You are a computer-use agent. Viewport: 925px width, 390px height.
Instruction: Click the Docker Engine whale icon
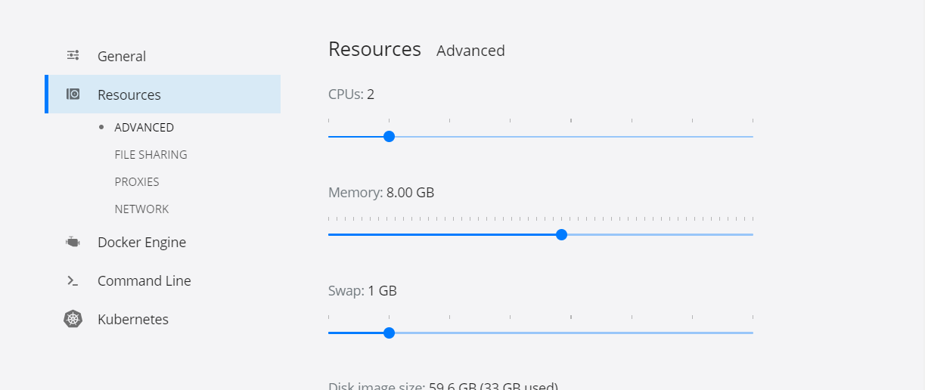(73, 242)
